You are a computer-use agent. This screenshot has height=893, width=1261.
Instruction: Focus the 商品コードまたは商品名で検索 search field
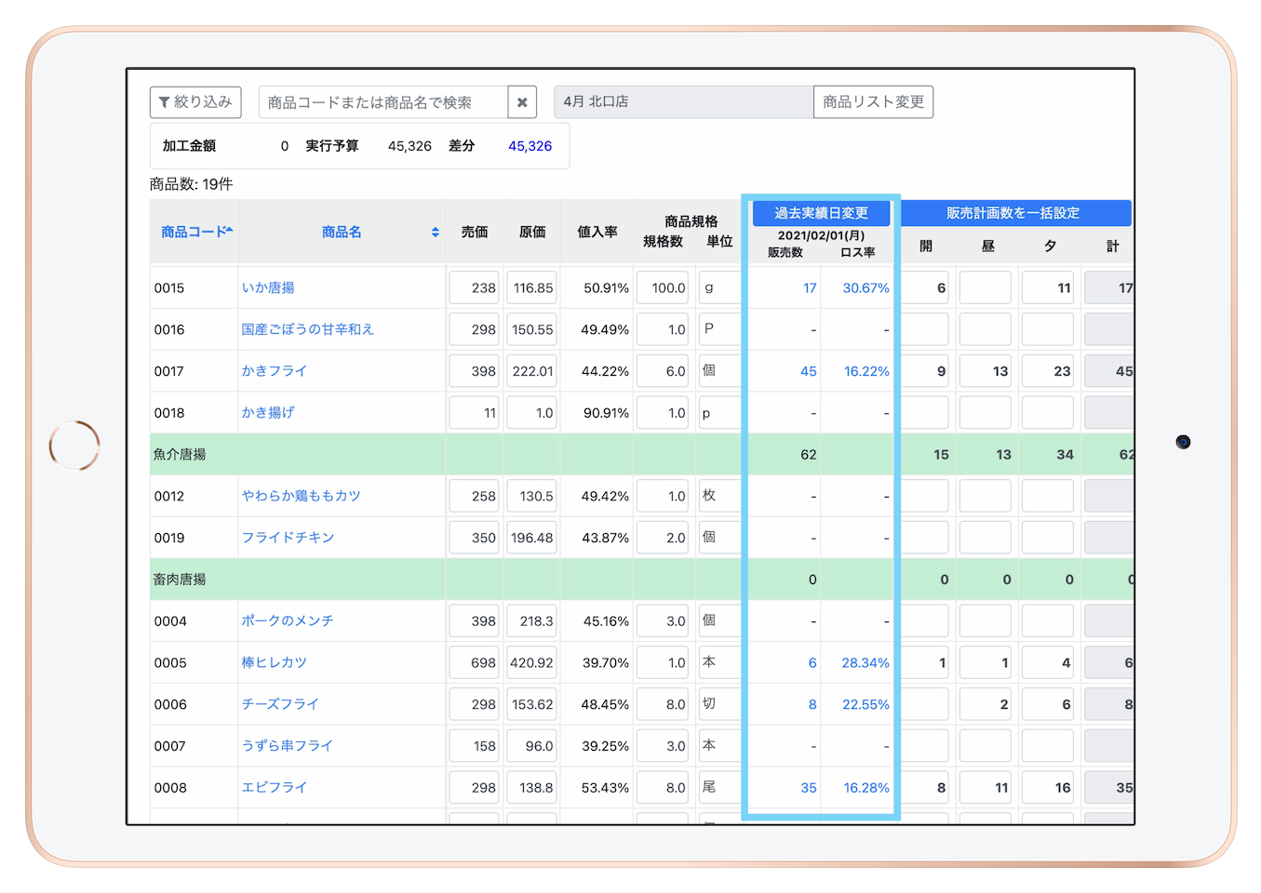383,102
